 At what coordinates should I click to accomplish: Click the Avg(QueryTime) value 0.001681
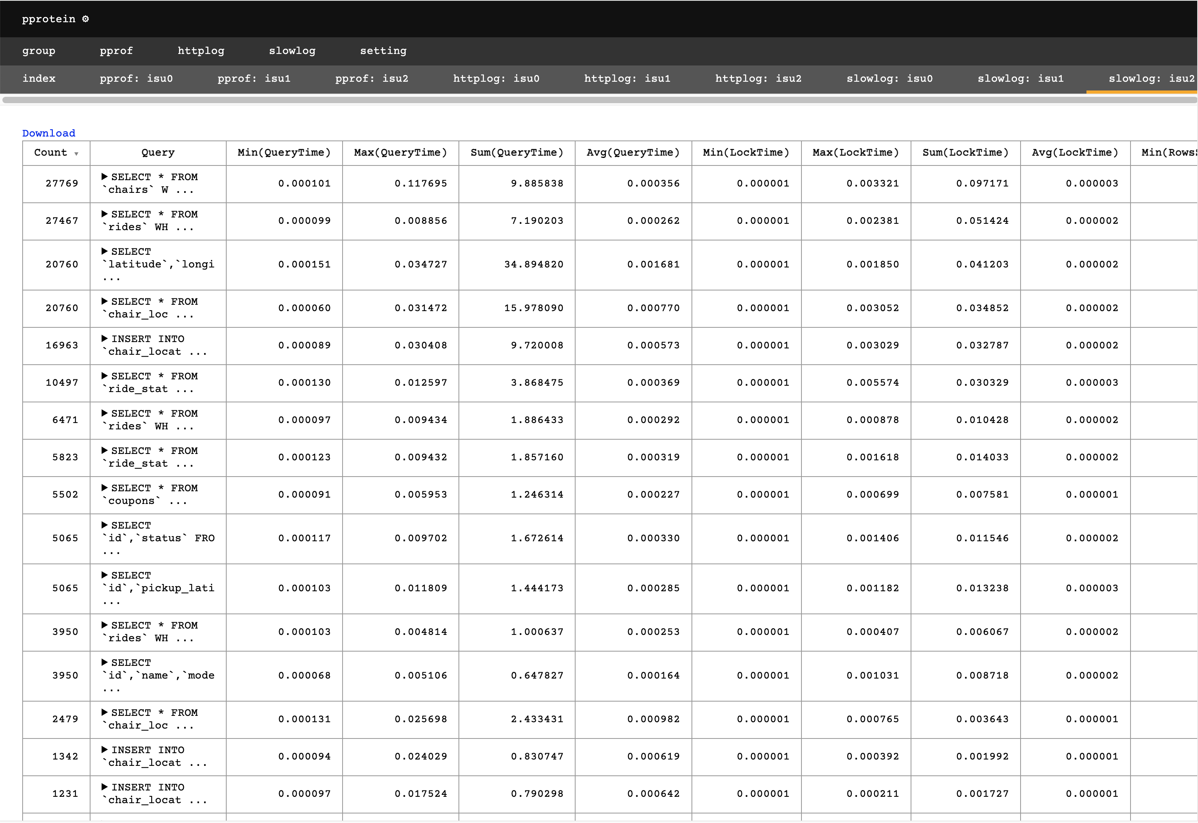point(653,265)
